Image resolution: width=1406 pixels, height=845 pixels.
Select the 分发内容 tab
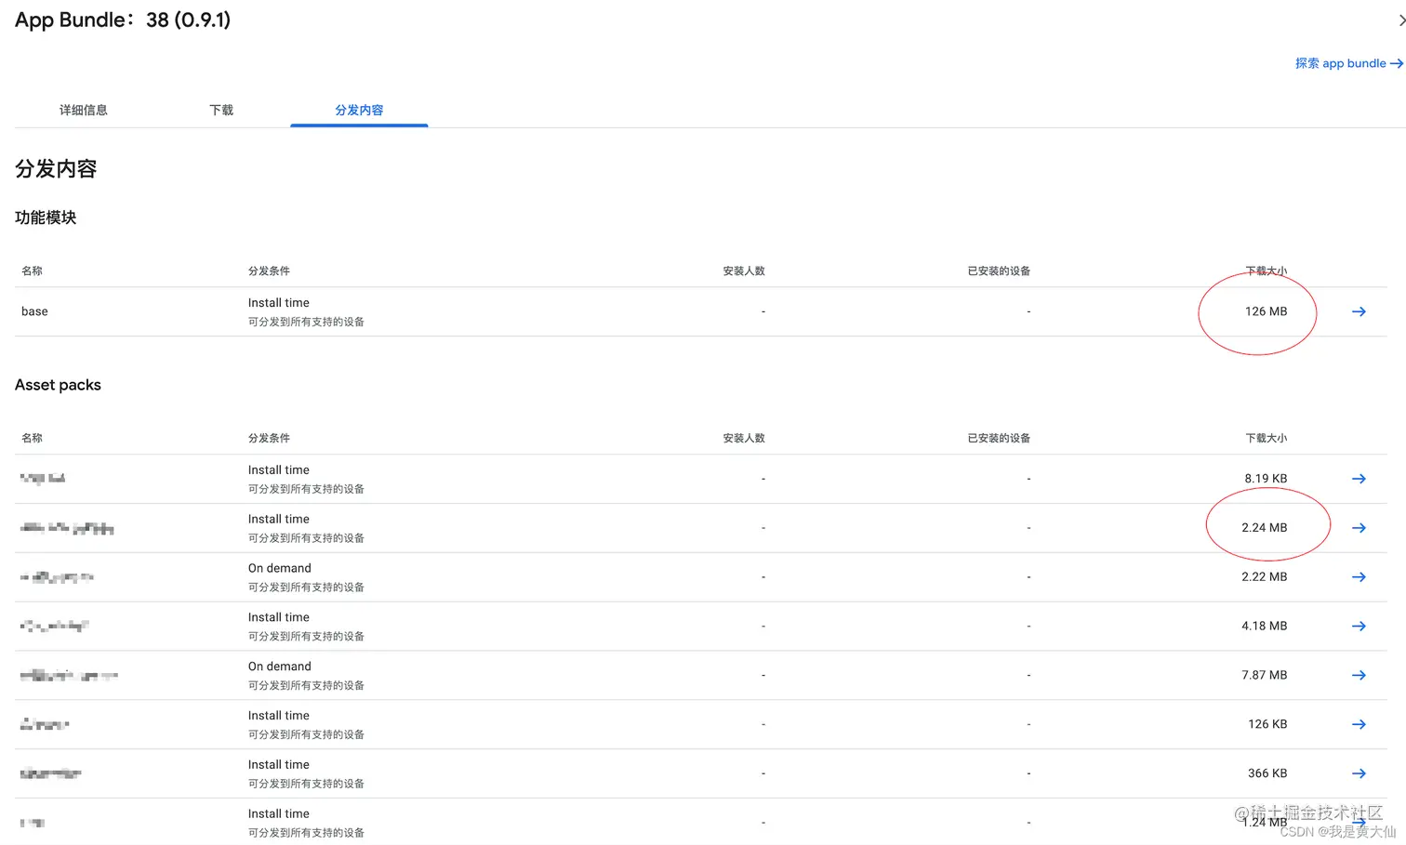pyautogui.click(x=359, y=110)
